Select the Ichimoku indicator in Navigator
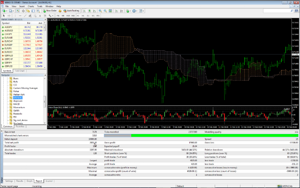This screenshot has width=300, height=188. [x=18, y=98]
